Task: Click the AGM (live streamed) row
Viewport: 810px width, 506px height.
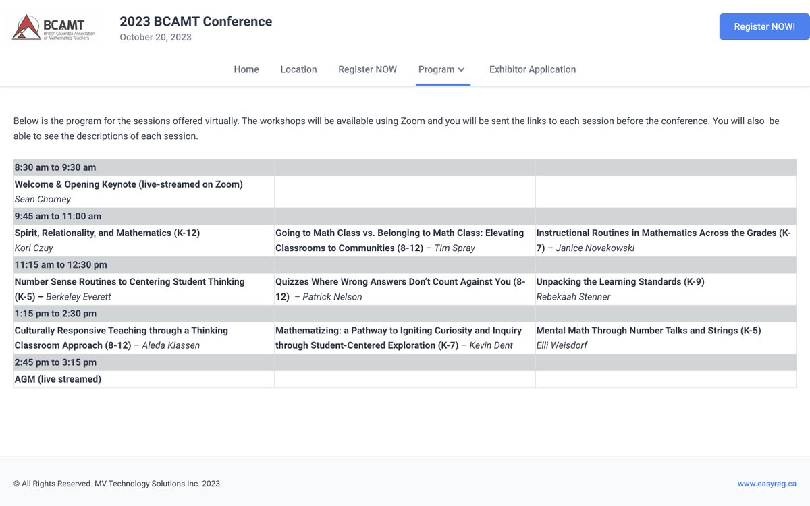Action: [x=57, y=378]
